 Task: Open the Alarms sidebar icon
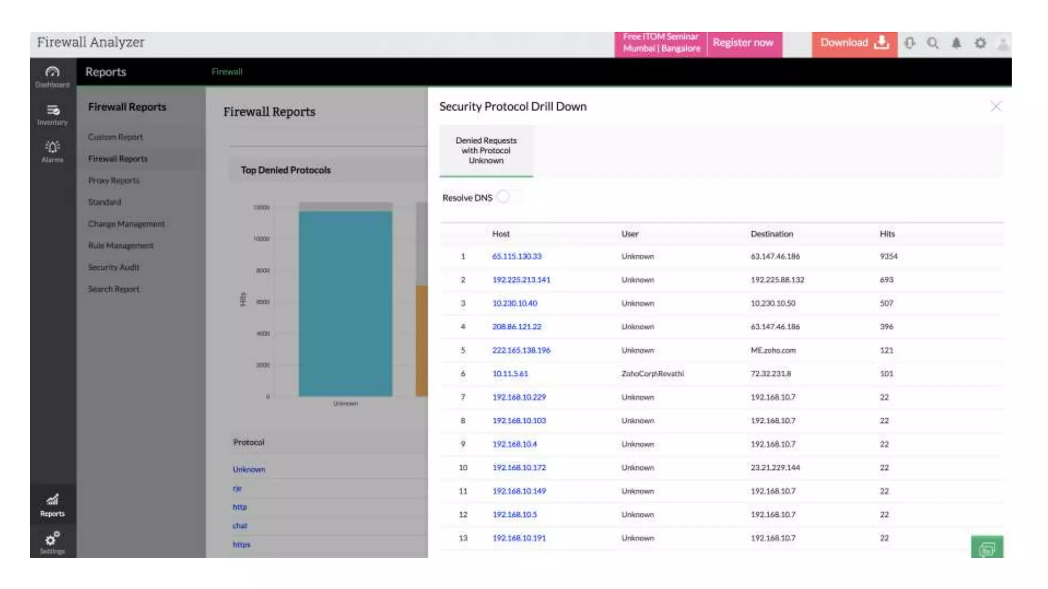click(x=52, y=151)
